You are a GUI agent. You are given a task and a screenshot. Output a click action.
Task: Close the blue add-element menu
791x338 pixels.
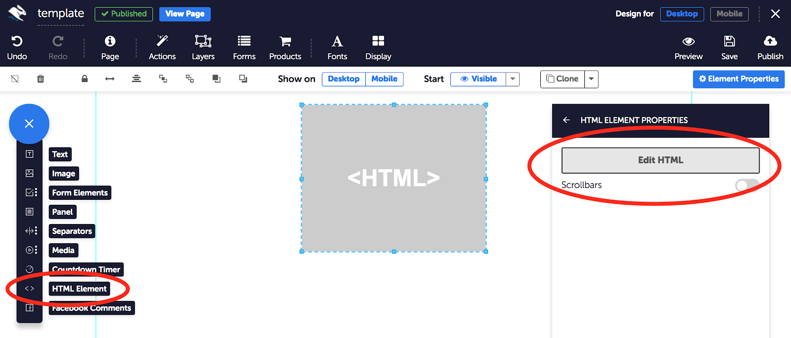(29, 124)
